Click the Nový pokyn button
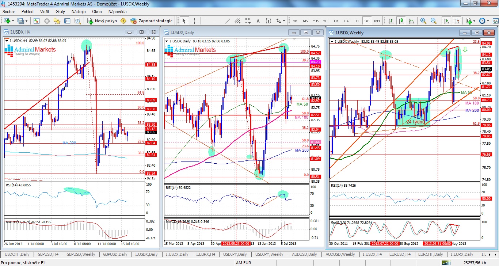Screen dimensions: 499x266 click(x=102, y=21)
